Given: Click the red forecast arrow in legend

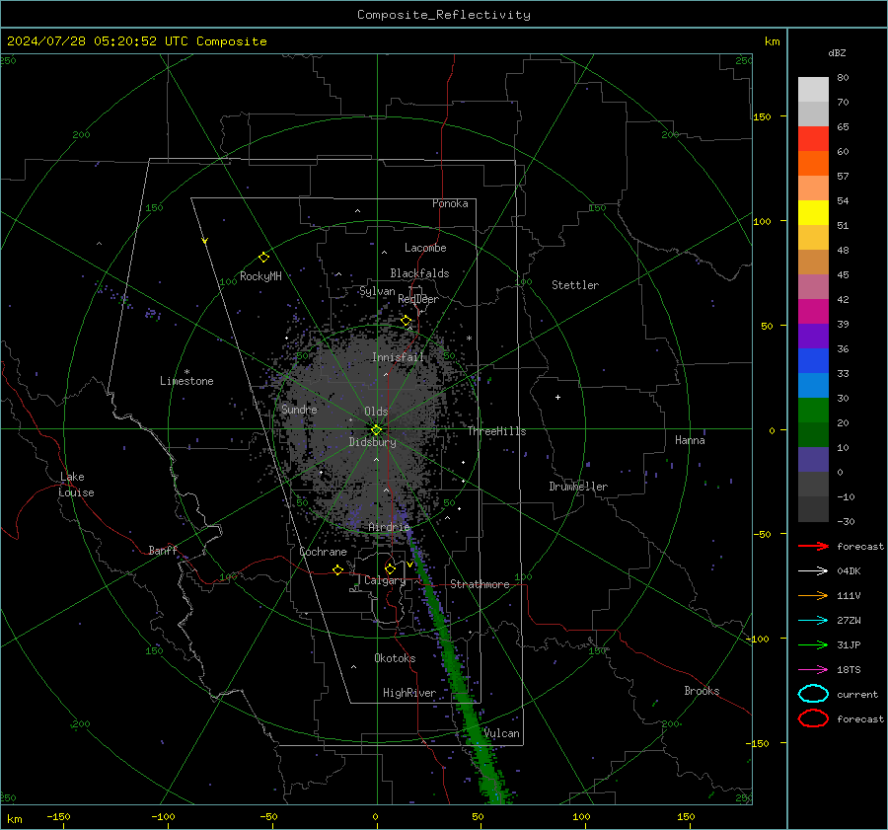Looking at the screenshot, I should (x=813, y=546).
